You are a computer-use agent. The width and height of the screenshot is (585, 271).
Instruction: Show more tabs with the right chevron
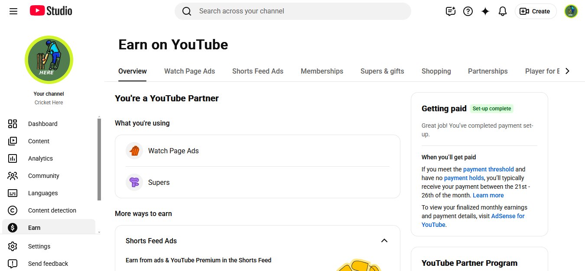tap(567, 71)
